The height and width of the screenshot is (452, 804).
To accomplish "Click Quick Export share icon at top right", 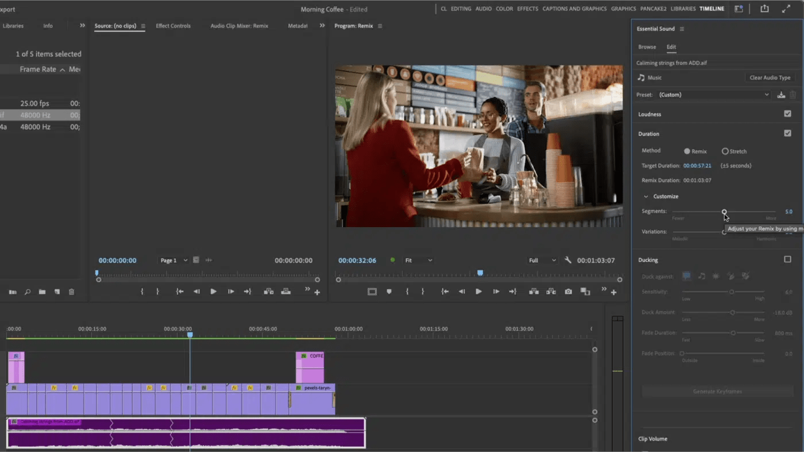I will [x=764, y=9].
